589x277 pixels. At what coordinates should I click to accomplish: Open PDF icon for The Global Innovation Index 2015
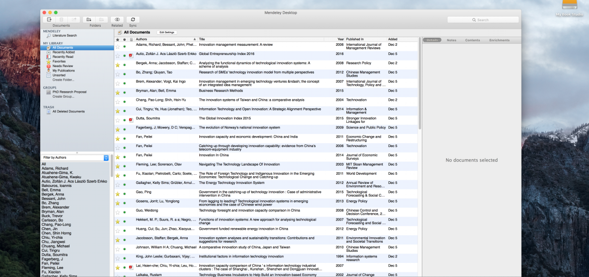(x=131, y=120)
